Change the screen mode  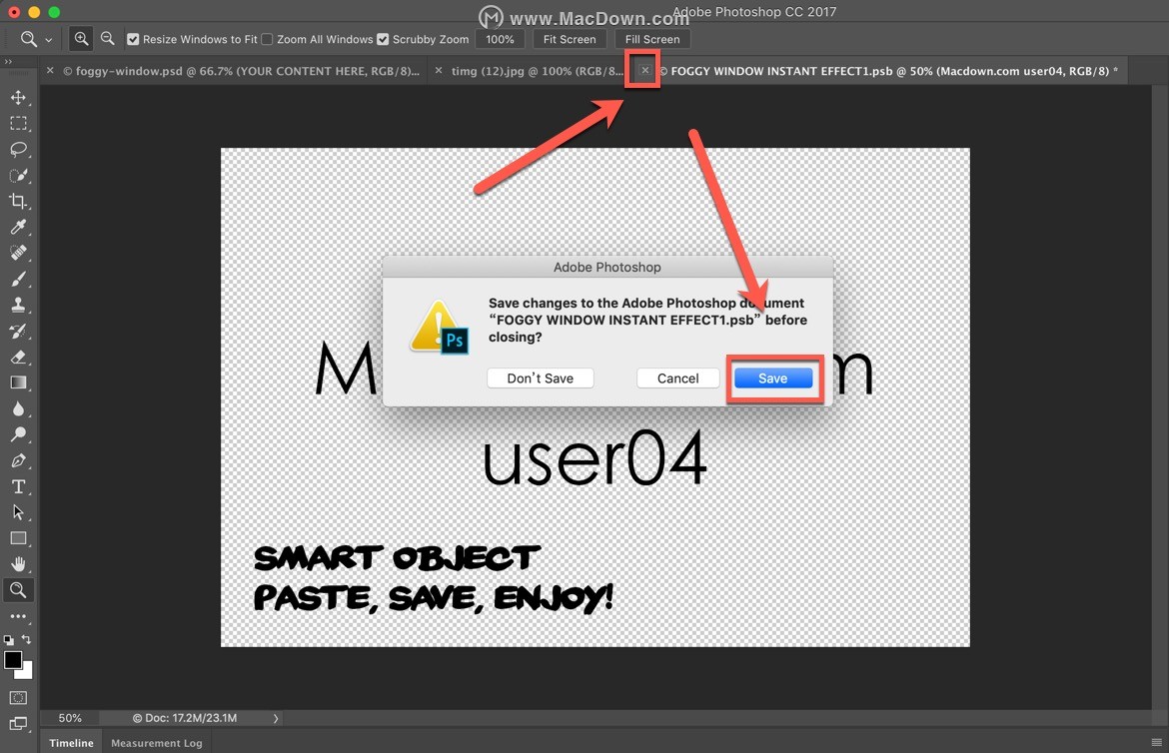point(18,724)
